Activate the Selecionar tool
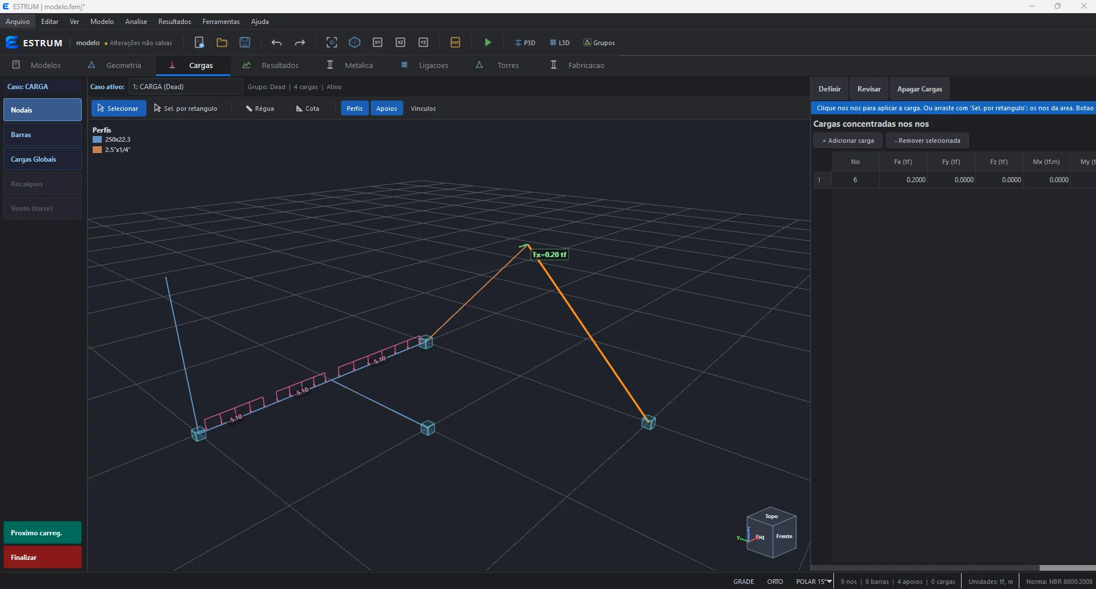The height and width of the screenshot is (589, 1096). pyautogui.click(x=118, y=109)
